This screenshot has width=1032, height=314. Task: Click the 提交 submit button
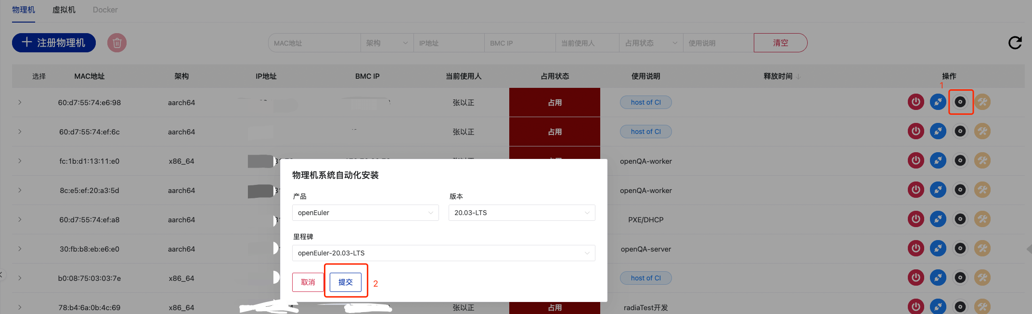[346, 282]
